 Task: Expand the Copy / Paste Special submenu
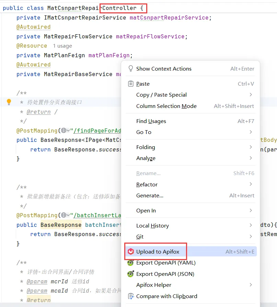click(191, 95)
